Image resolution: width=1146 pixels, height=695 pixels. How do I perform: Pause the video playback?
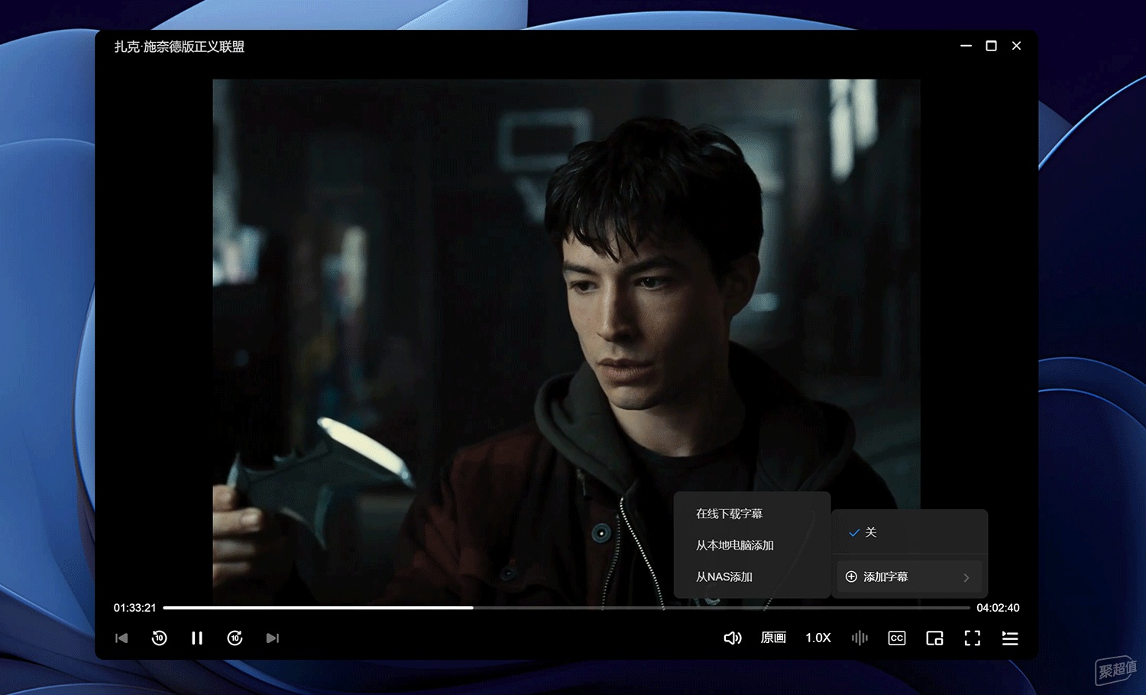coord(197,638)
